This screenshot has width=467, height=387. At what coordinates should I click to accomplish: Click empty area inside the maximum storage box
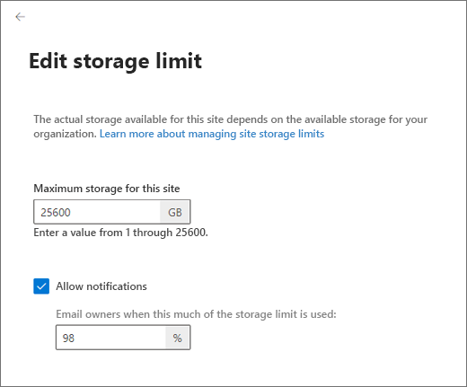[119, 213]
